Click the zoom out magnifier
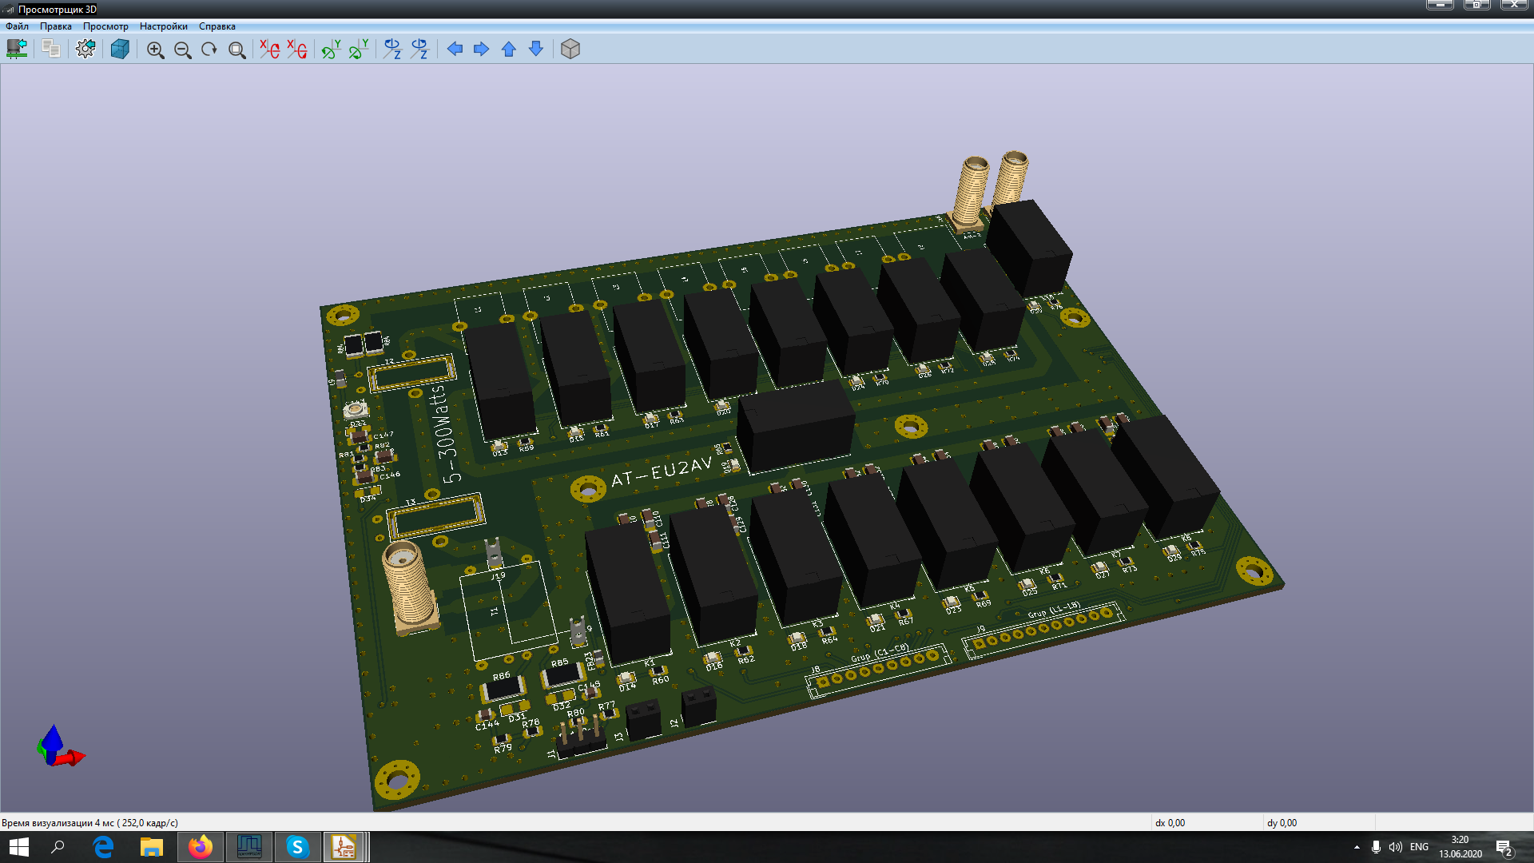This screenshot has width=1534, height=863. tap(182, 50)
